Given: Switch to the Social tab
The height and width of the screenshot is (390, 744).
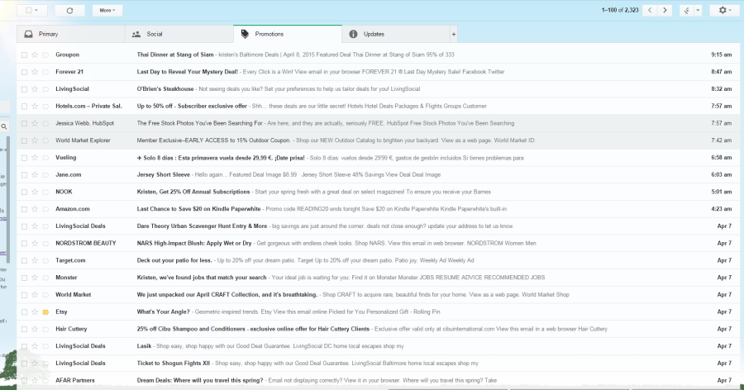Looking at the screenshot, I should click(x=179, y=34).
